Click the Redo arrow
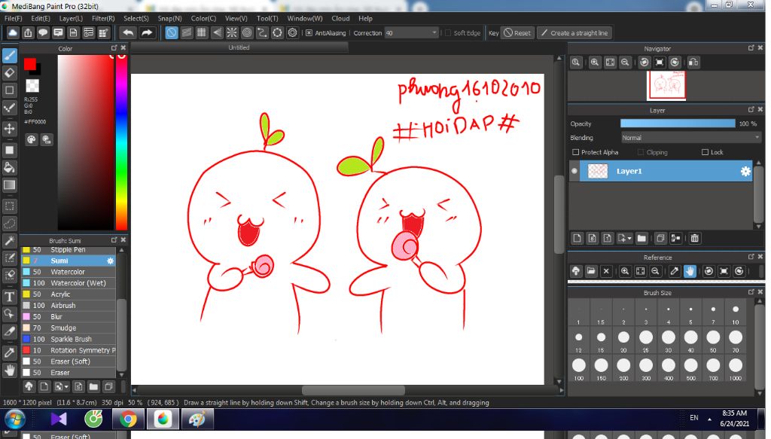 click(x=147, y=33)
